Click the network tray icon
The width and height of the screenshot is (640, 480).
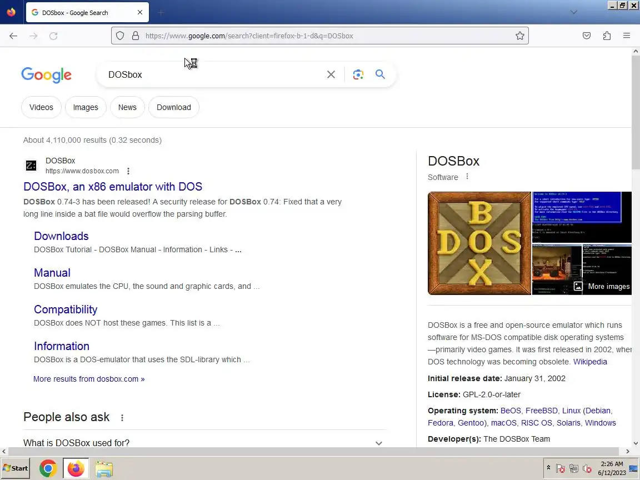(574, 468)
